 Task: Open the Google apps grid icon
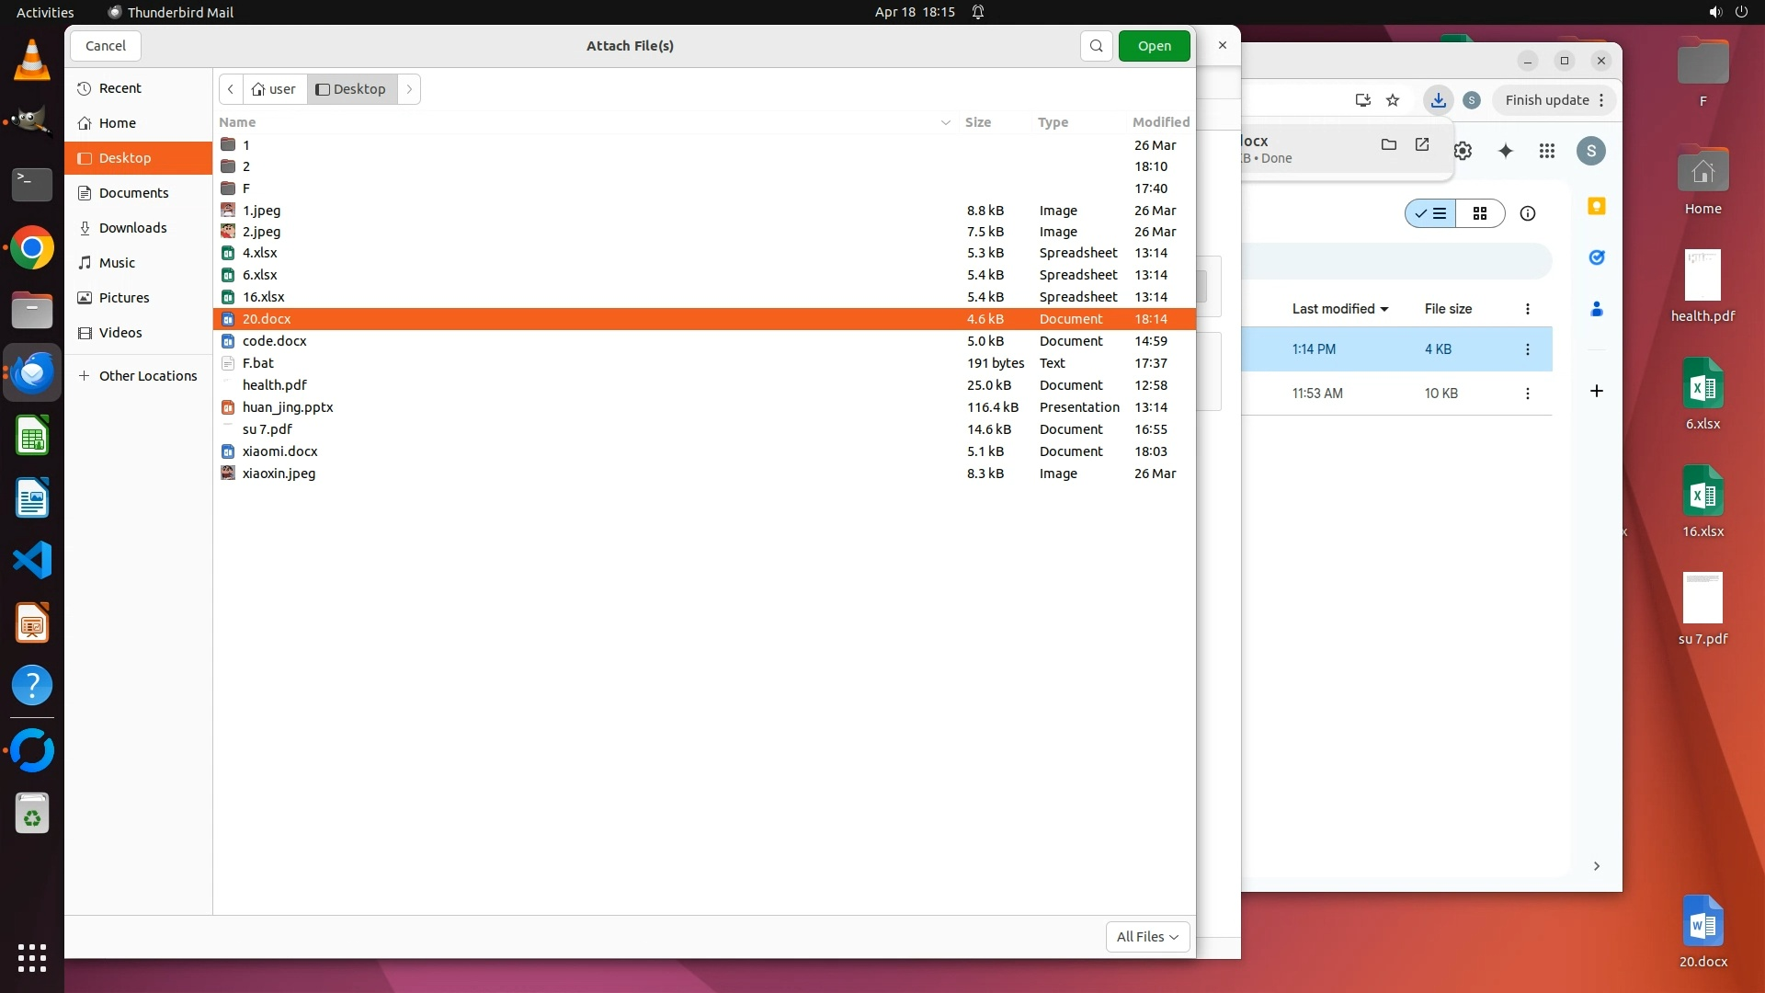(x=1547, y=151)
